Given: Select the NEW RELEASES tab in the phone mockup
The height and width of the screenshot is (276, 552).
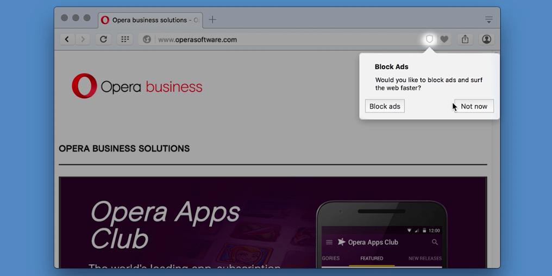Looking at the screenshot, I should (x=424, y=259).
